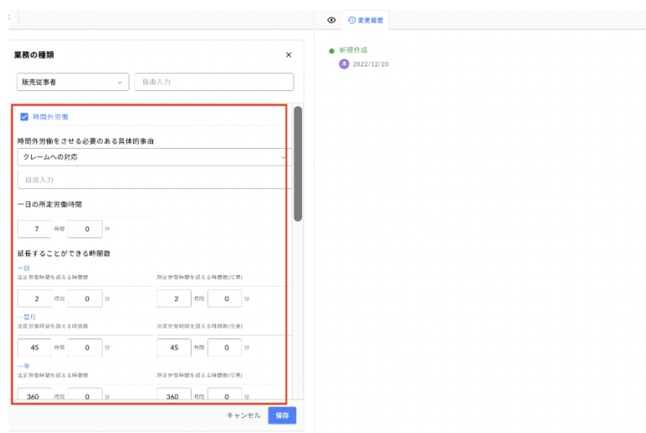Screen dimensions: 646x433
Task: Click the eye preview icon
Action: coord(331,20)
